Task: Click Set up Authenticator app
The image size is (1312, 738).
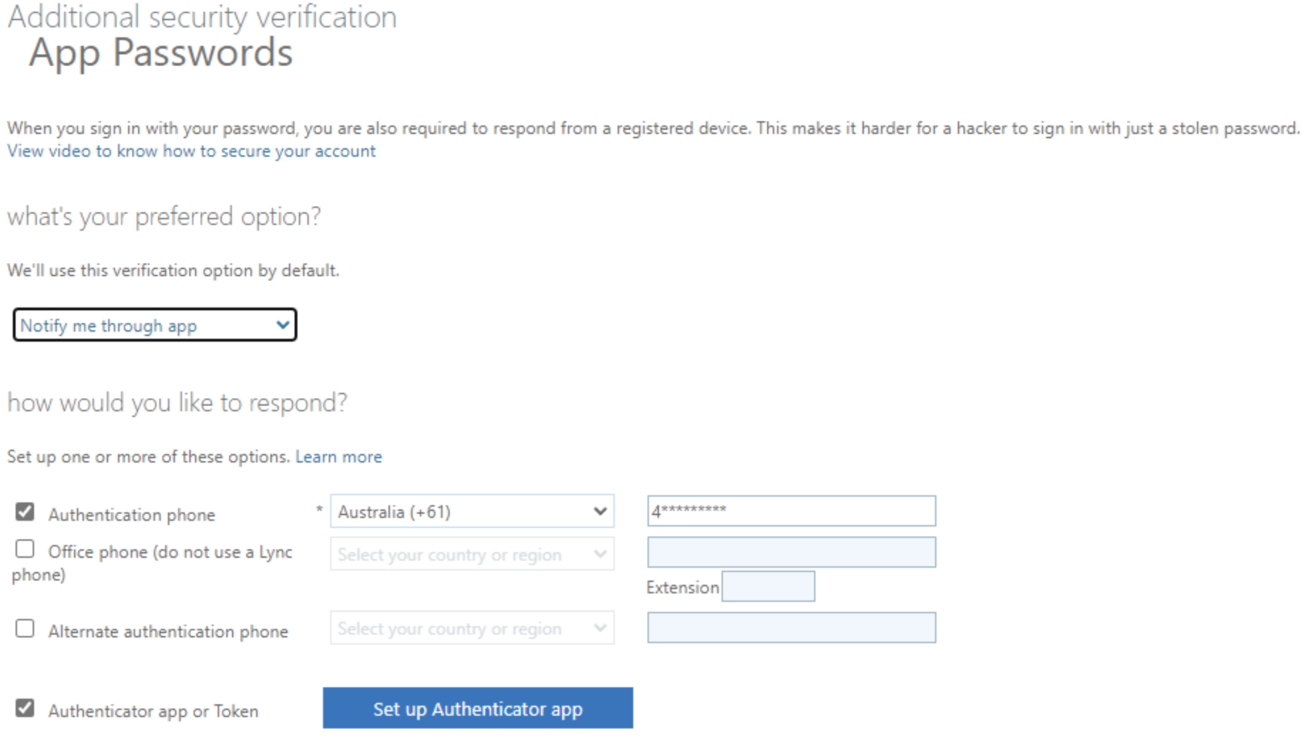Action: 477,708
